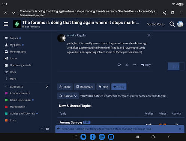This screenshot has height=141, width=186.
Task: Toggle the forum hamburger sidebar menu
Action: pos(6,24)
